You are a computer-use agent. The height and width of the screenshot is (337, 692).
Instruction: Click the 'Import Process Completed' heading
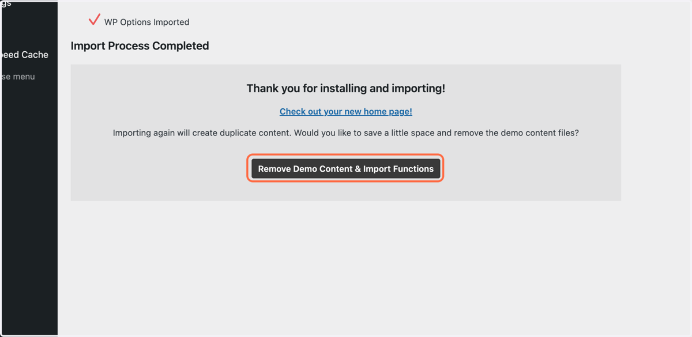(140, 46)
